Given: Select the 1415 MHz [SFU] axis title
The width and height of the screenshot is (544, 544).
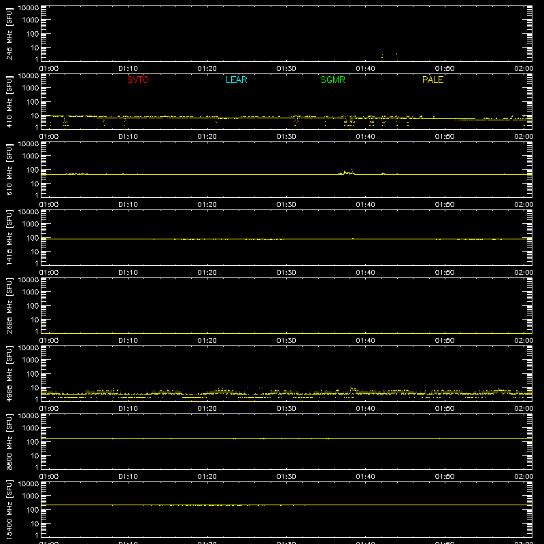Looking at the screenshot, I should [x=9, y=237].
